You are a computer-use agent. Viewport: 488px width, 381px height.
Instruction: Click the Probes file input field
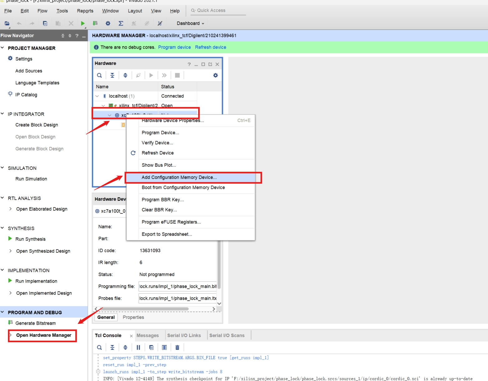(178, 298)
